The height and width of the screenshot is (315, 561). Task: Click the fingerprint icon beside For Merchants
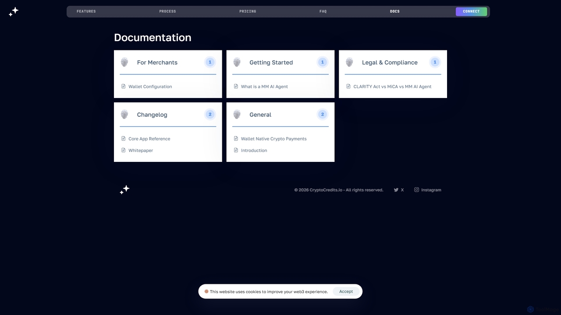click(124, 62)
